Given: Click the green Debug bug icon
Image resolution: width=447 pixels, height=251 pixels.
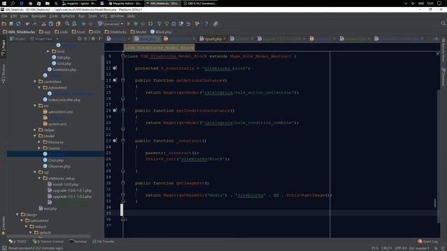Looking at the screenshot, I should click(x=135, y=24).
